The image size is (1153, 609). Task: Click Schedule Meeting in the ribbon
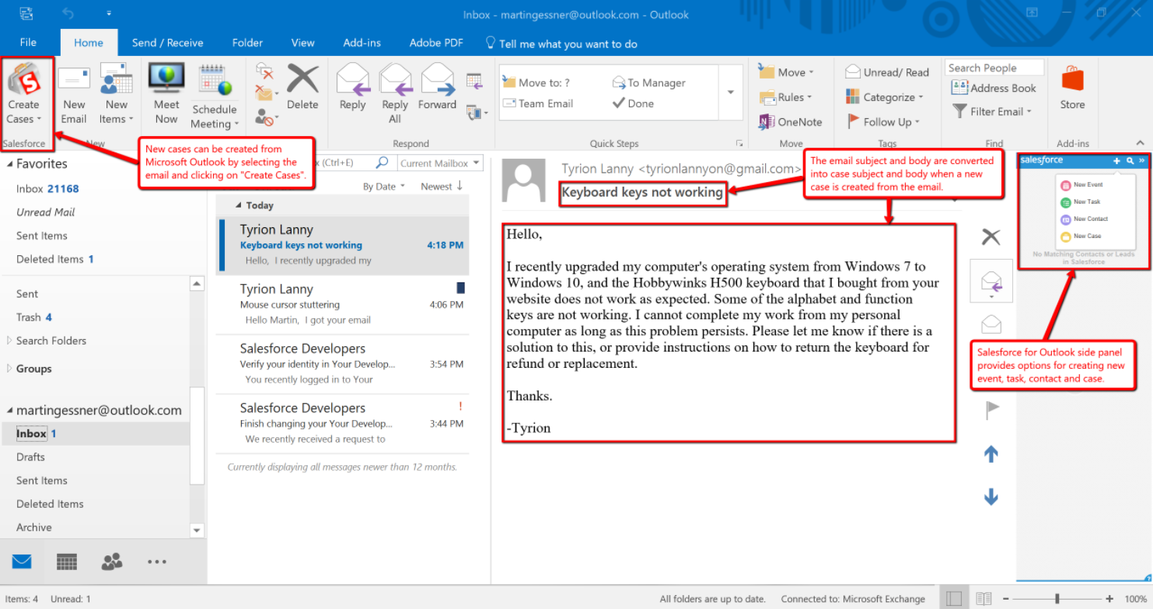(214, 97)
